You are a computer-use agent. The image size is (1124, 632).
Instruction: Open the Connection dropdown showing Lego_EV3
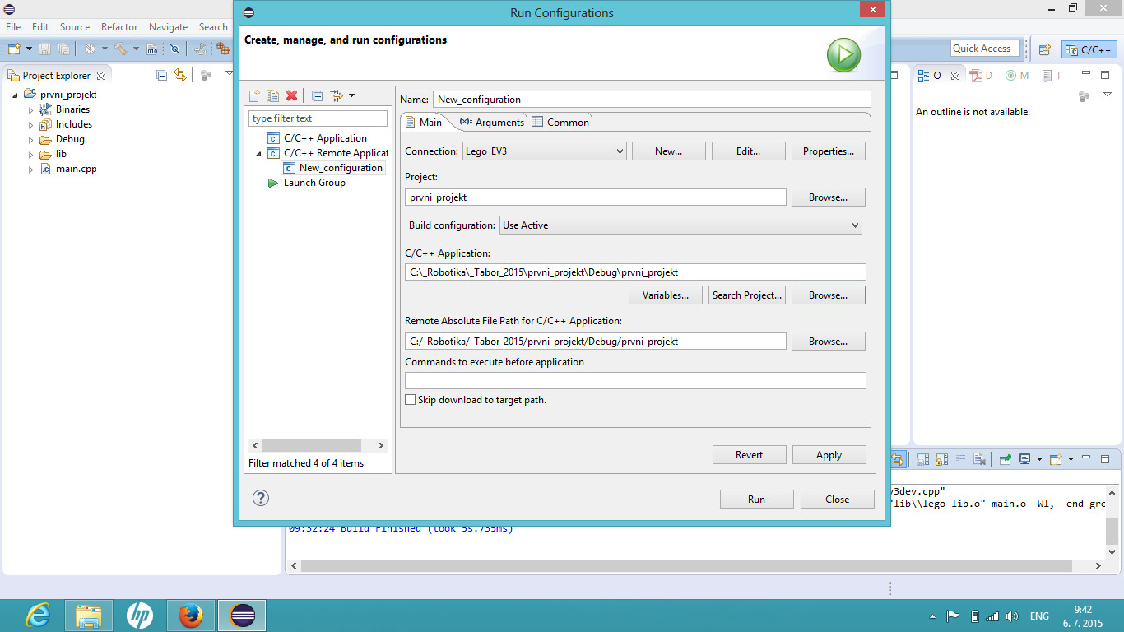543,151
